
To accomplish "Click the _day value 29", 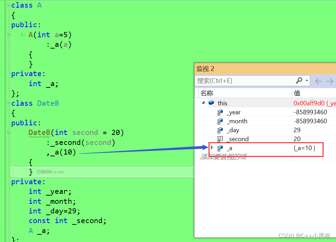I will coord(297,130).
